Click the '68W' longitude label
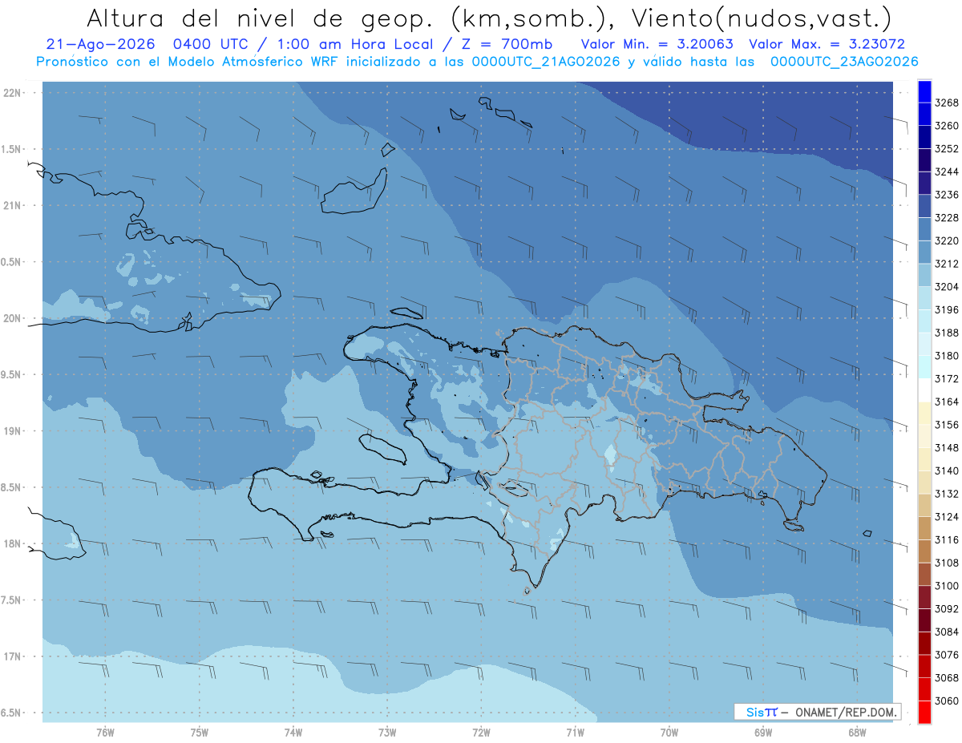The height and width of the screenshot is (743, 962). coord(857,732)
